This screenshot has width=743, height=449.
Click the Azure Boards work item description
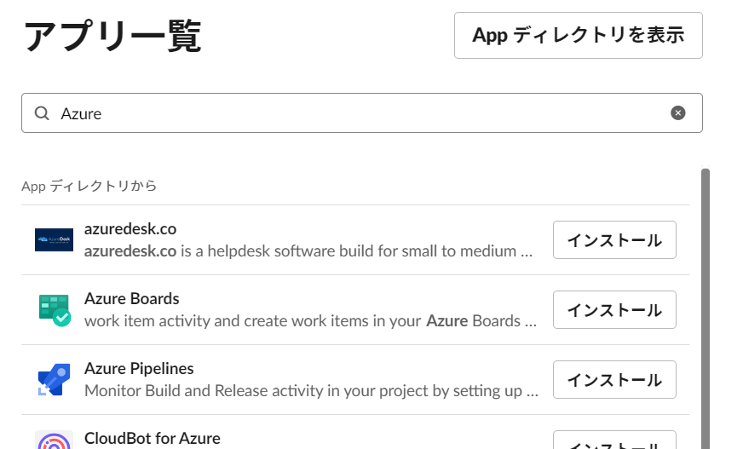pyautogui.click(x=310, y=321)
